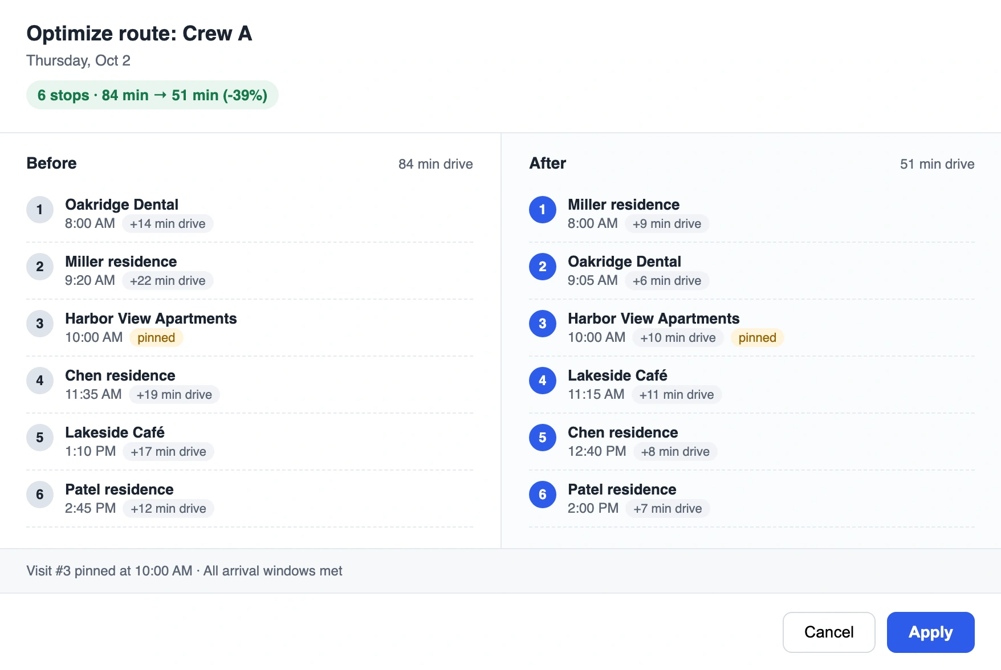The image size is (1001, 670).
Task: Click the +6 min drive chip
Action: click(x=667, y=281)
